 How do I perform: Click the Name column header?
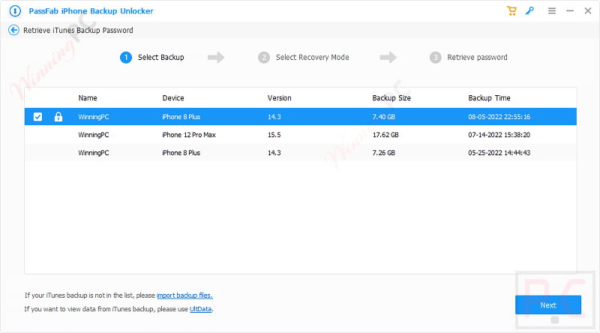click(88, 98)
